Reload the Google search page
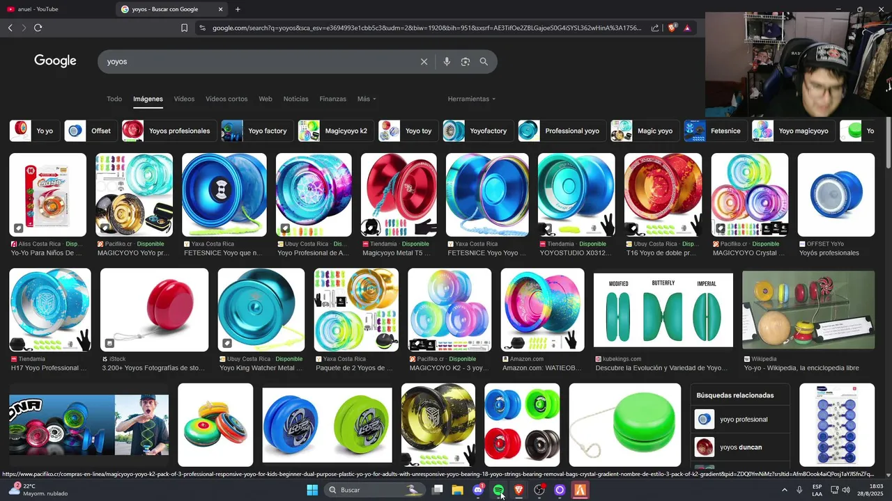The image size is (892, 501). 38,28
